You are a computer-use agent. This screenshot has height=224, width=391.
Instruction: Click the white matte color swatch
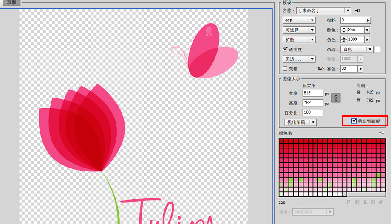[377, 50]
